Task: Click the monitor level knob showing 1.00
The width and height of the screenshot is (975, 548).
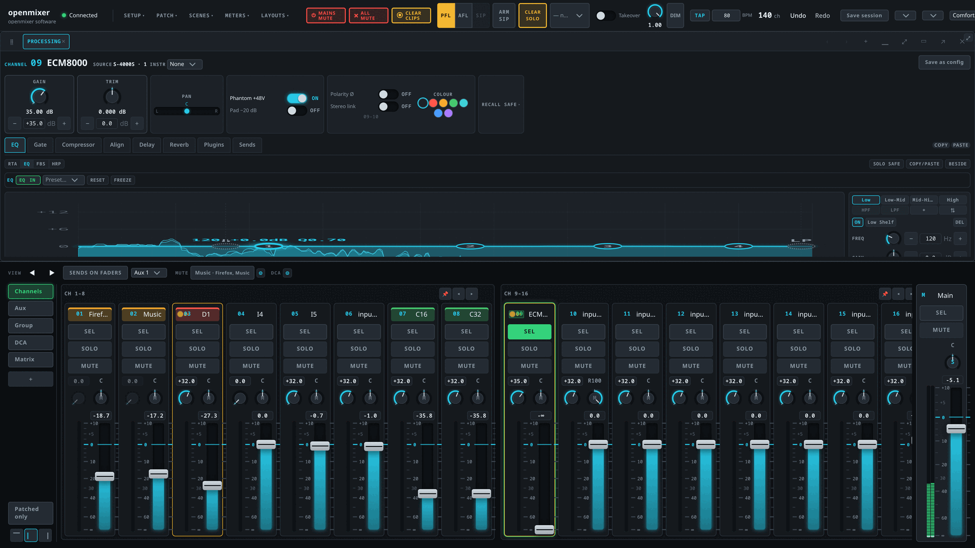Action: pyautogui.click(x=655, y=11)
